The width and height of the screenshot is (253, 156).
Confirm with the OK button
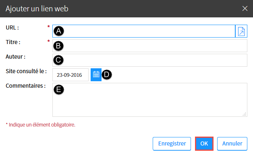pyautogui.click(x=204, y=144)
